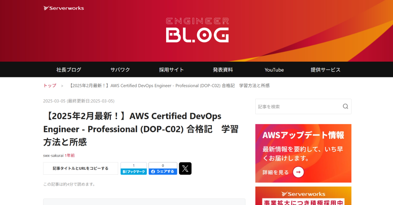Click the date 2025-03-05 最終更新日 text
Image resolution: width=393 pixels, height=205 pixels.
click(x=79, y=101)
